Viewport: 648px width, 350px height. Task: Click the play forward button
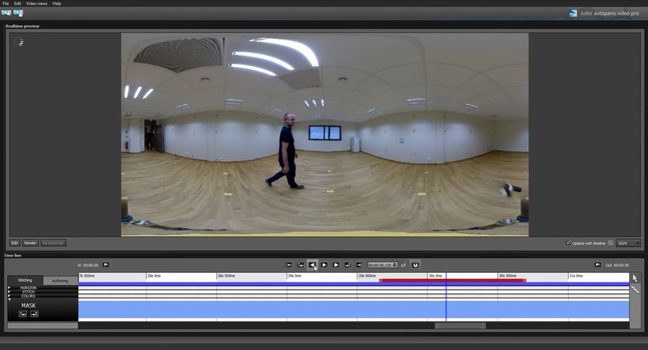click(324, 265)
